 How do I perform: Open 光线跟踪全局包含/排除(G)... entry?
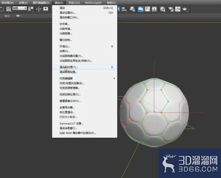point(85,61)
